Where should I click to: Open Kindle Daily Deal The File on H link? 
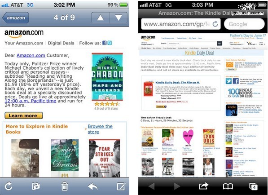click(x=177, y=83)
